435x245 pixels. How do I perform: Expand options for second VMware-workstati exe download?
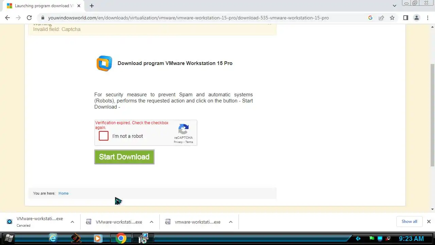coord(152,222)
